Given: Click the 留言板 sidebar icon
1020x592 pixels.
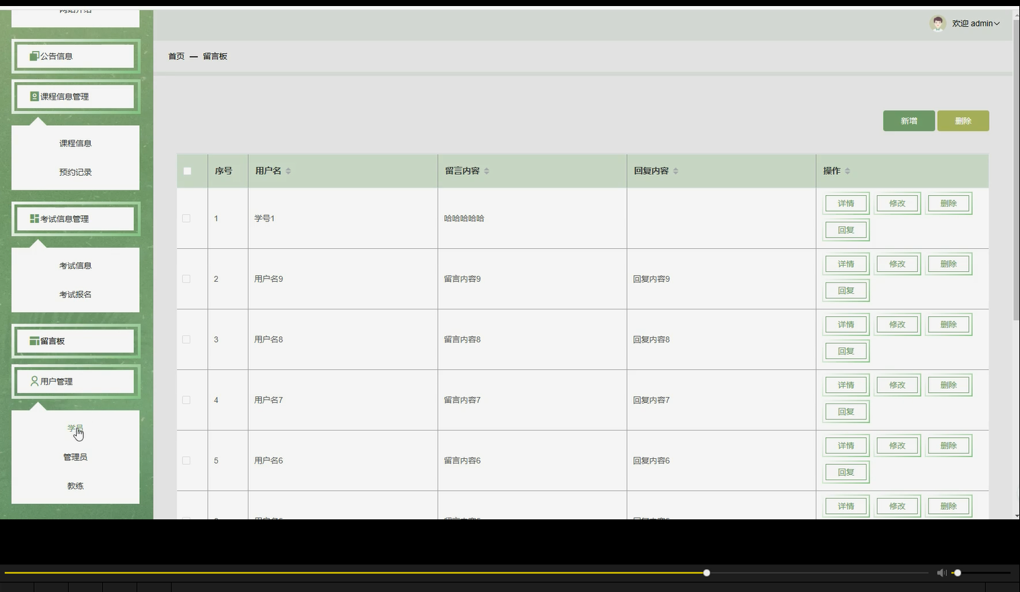Looking at the screenshot, I should click(x=34, y=341).
